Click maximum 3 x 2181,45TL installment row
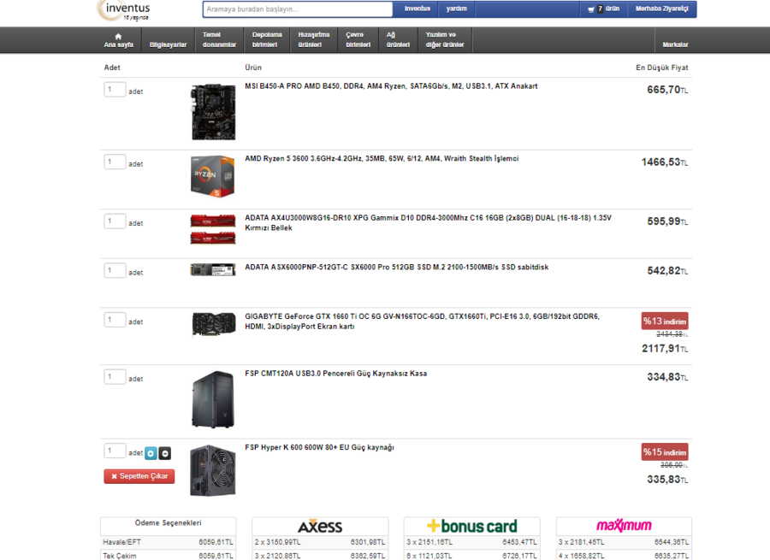Viewport: 770px width, 560px height. click(x=624, y=542)
